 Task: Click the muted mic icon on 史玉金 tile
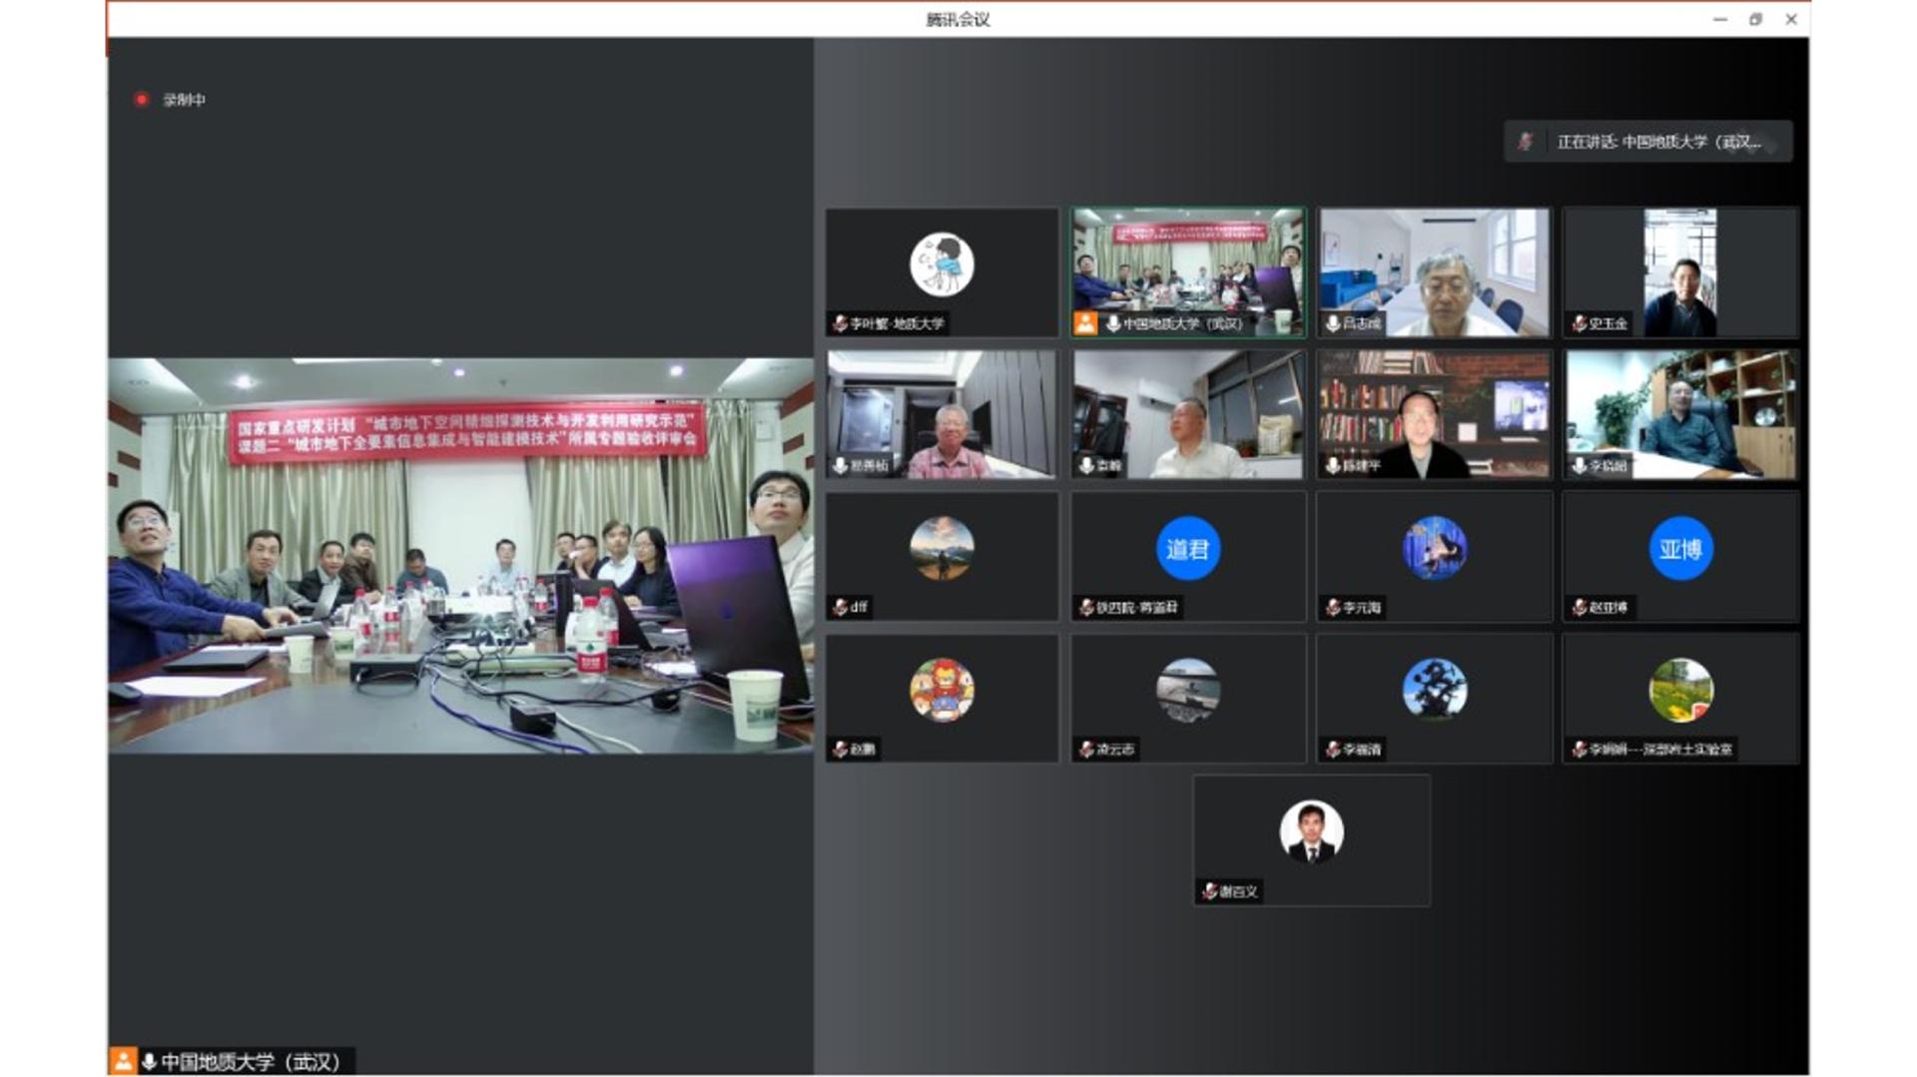[x=1579, y=323]
